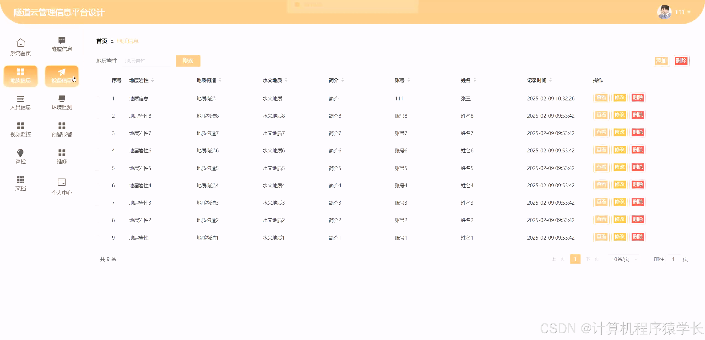
Task: Click 修改 for row 姓名7
Action: pyautogui.click(x=620, y=132)
